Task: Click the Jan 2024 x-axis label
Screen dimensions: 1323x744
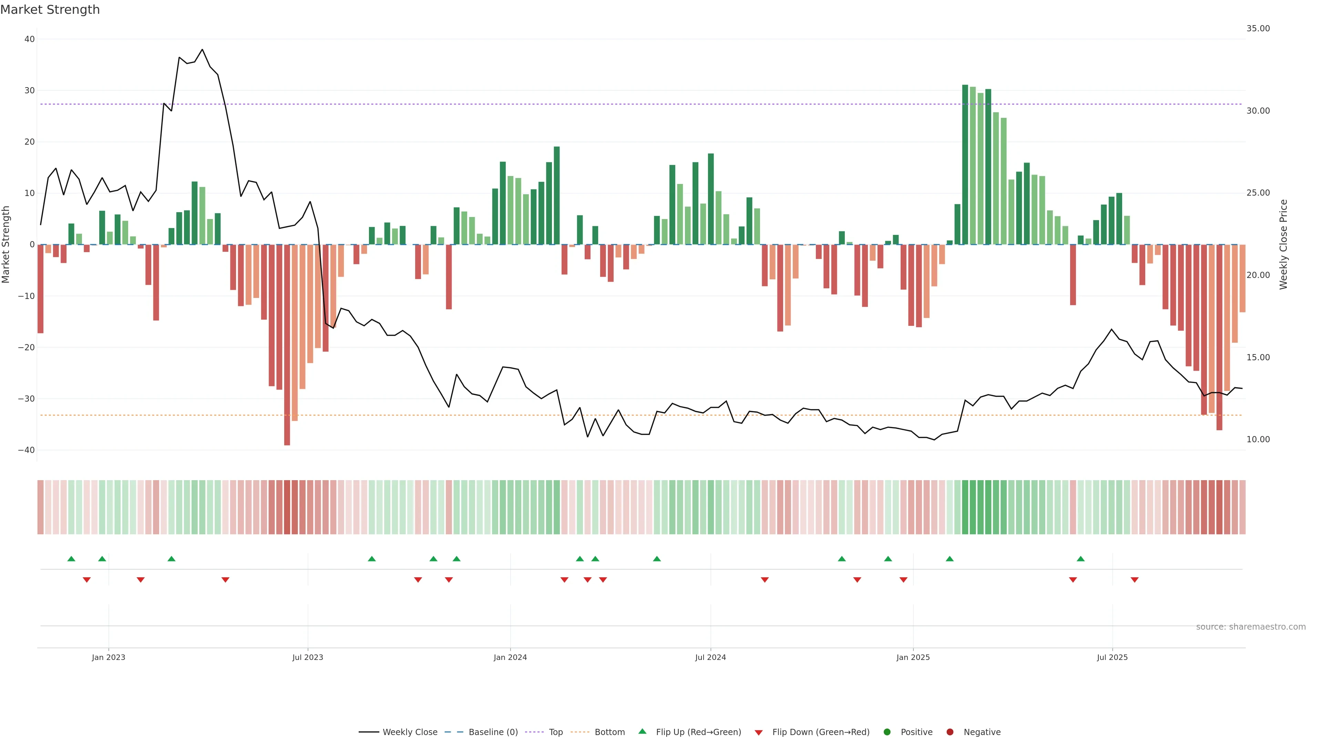Action: click(510, 657)
